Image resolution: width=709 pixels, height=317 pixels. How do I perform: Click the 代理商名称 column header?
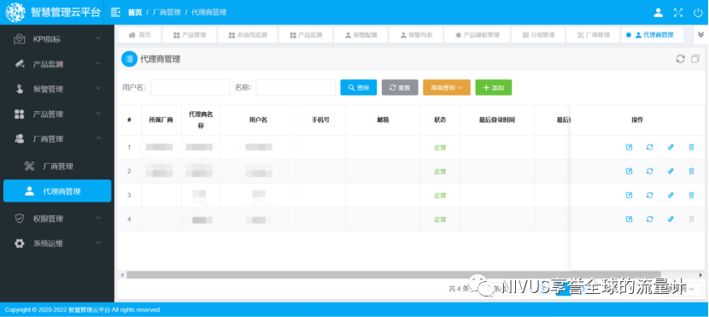click(201, 120)
